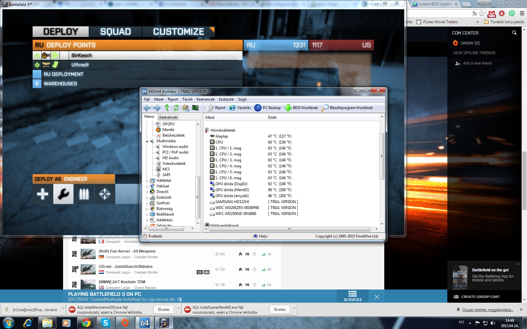Open the Súgó menu in AIDA64

coord(242,99)
